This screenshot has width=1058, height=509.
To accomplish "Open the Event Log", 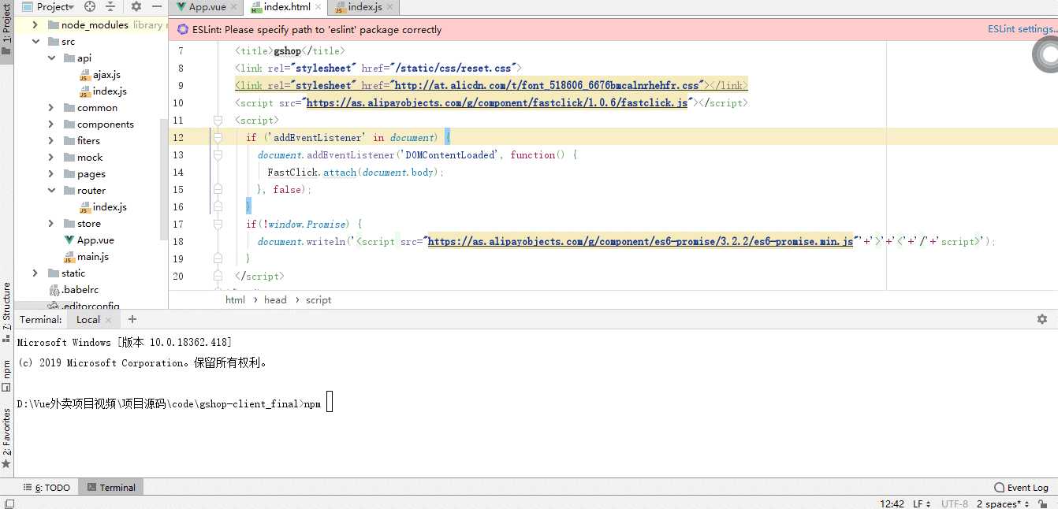I will coord(1022,488).
